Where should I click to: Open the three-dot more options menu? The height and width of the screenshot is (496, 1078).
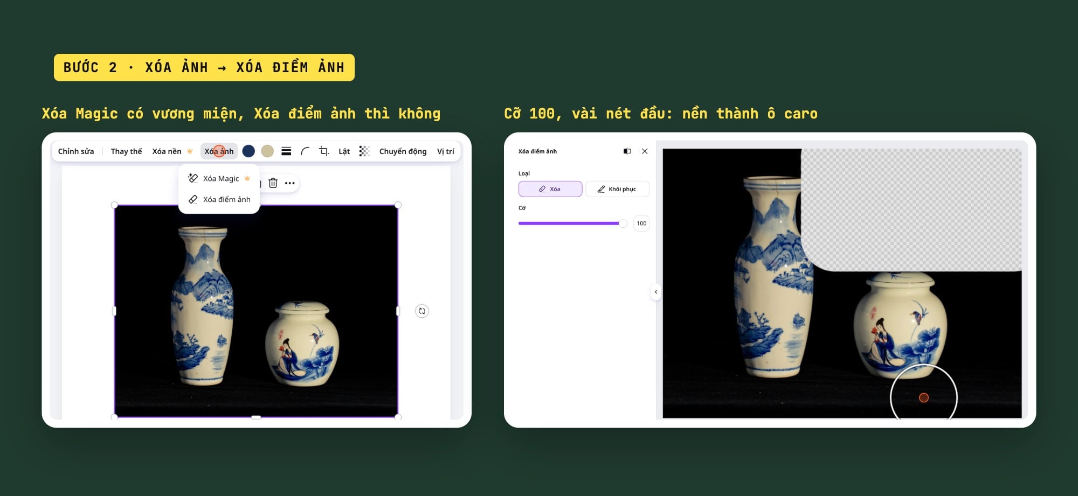[x=290, y=183]
